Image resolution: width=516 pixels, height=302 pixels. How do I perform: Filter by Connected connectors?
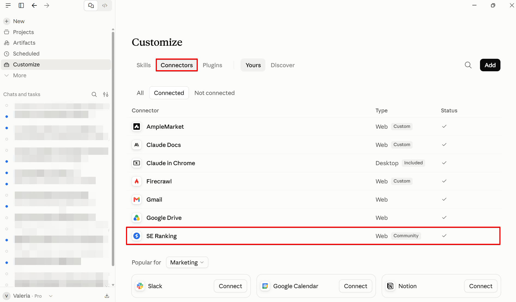coord(169,93)
